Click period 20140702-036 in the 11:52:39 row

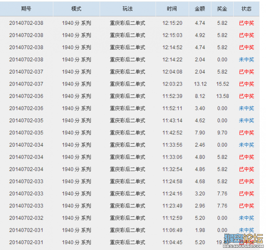pyautogui.click(x=26, y=96)
